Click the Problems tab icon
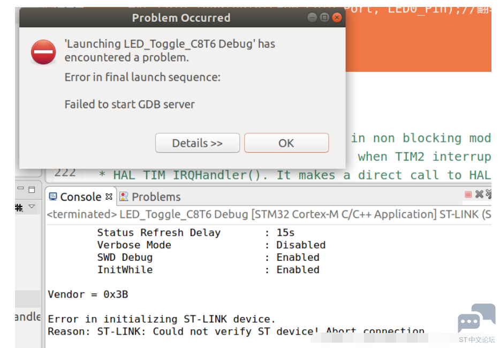This screenshot has height=348, width=500. pos(124,196)
